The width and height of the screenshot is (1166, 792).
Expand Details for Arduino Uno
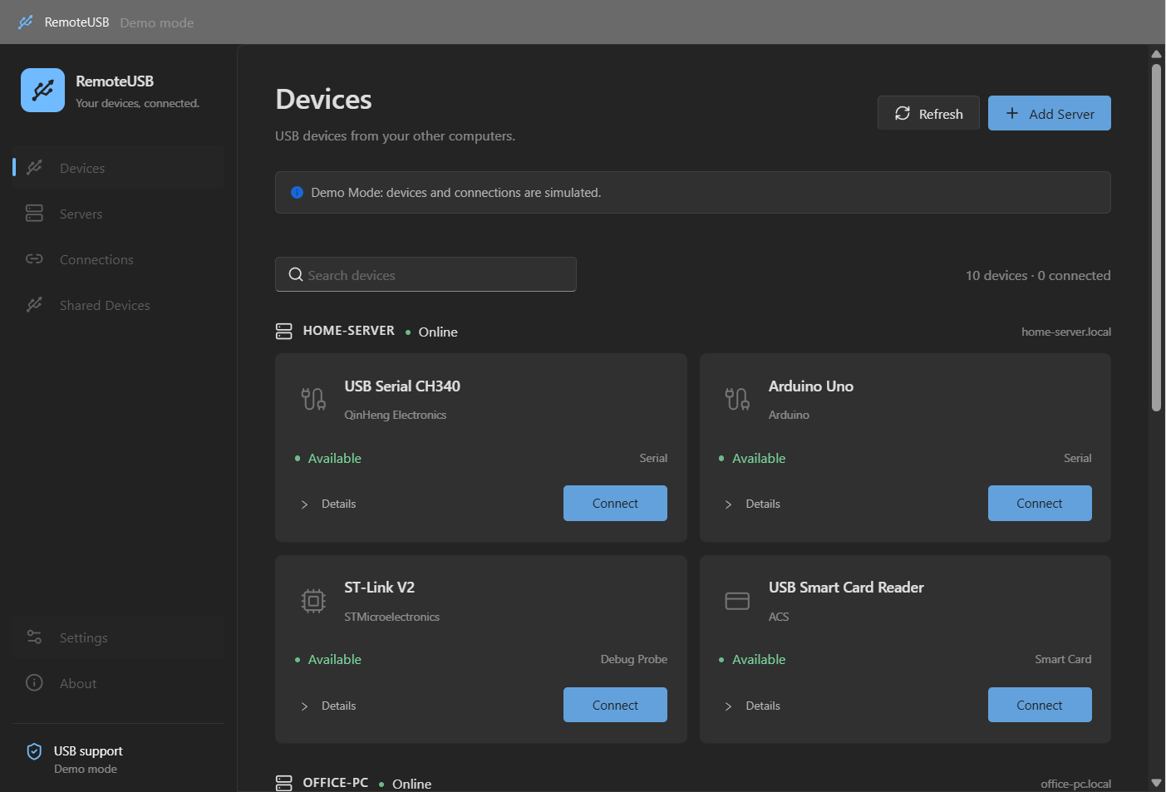[x=752, y=504]
